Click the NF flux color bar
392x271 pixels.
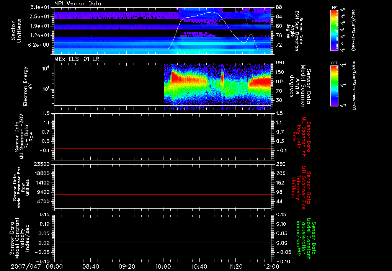click(x=334, y=30)
